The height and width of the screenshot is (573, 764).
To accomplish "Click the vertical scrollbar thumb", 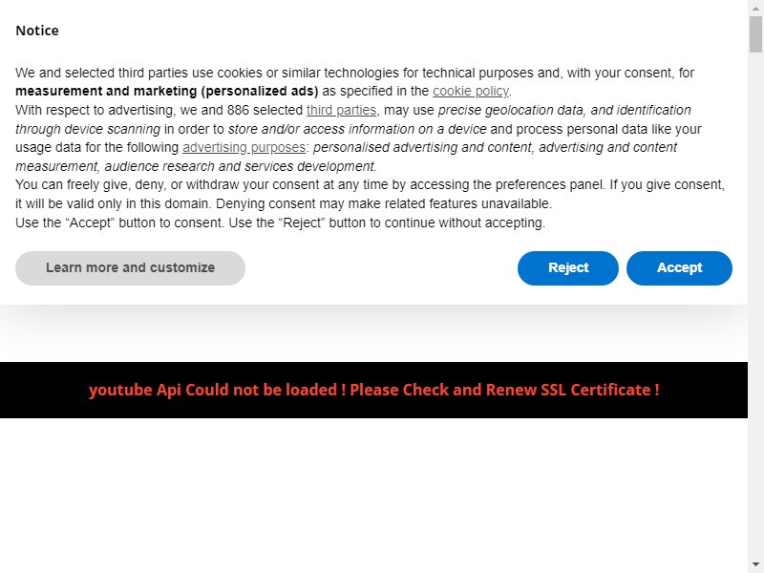I will coord(755,34).
